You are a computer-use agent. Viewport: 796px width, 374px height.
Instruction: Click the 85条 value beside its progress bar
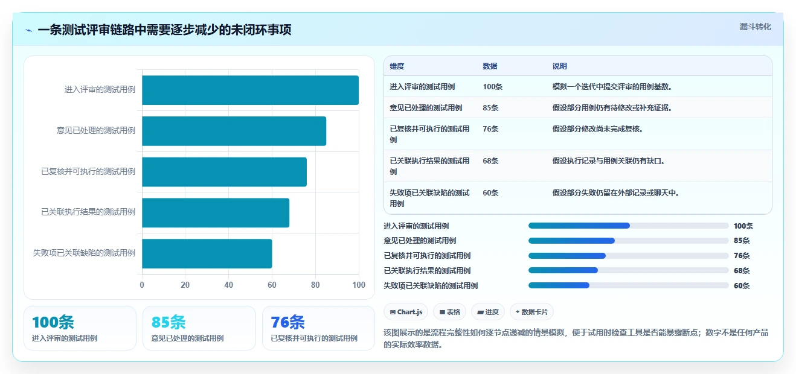[x=742, y=241]
